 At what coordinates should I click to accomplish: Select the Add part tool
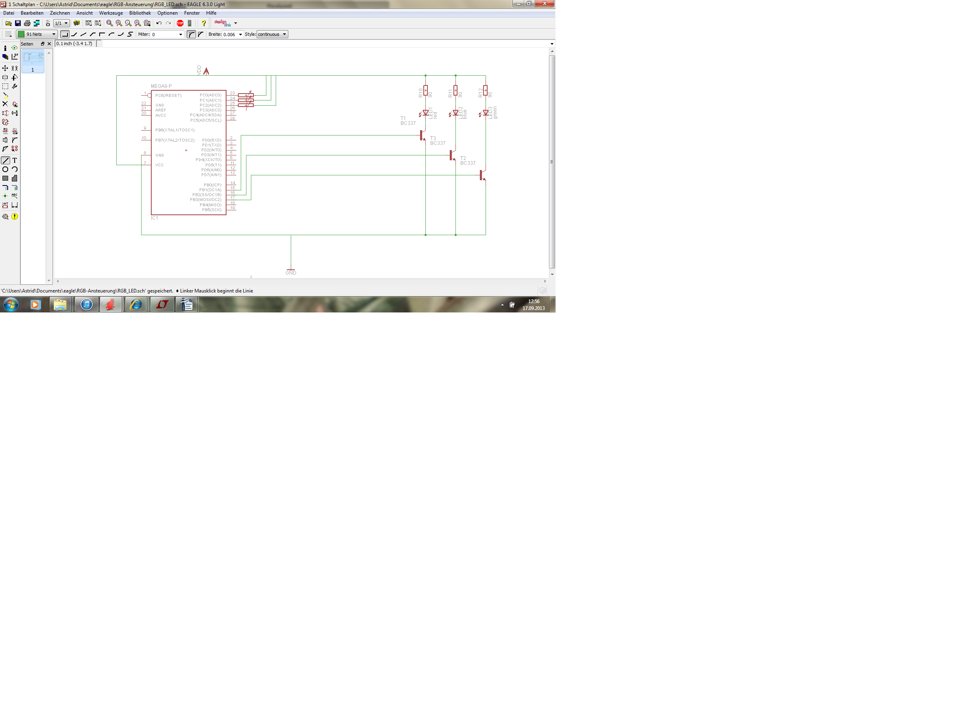[15, 104]
